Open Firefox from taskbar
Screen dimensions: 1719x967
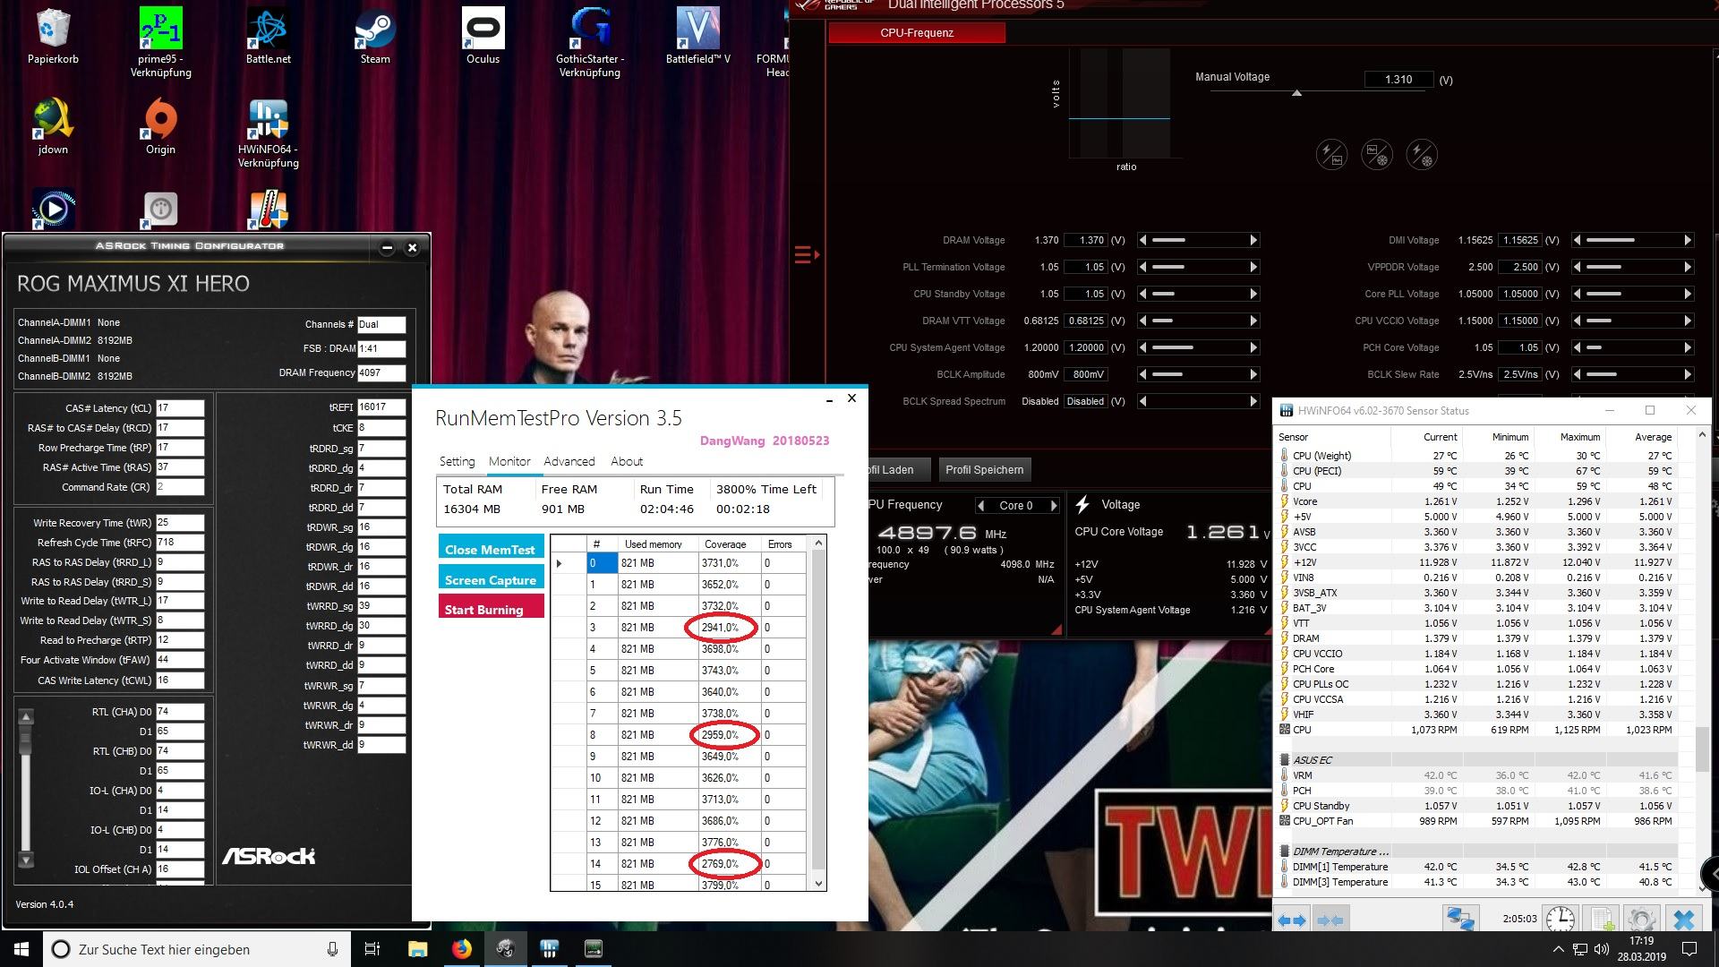click(462, 949)
